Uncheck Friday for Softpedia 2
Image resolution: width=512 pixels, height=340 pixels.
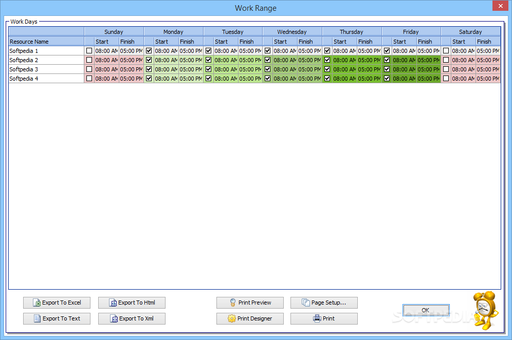pyautogui.click(x=387, y=60)
